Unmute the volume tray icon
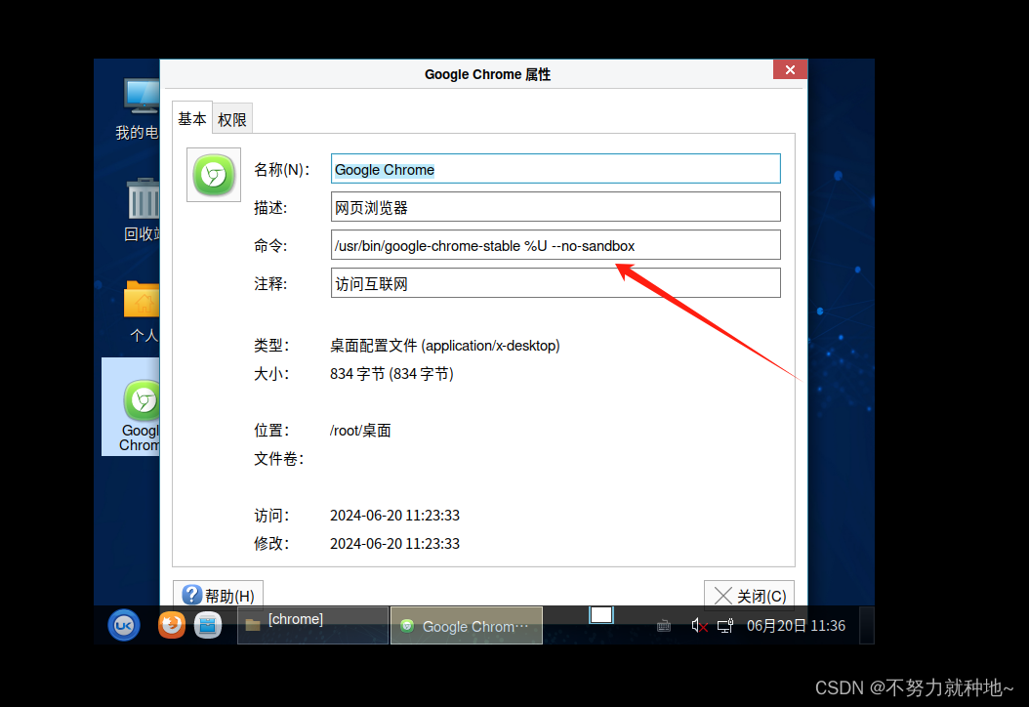Viewport: 1029px width, 707px height. [x=699, y=626]
